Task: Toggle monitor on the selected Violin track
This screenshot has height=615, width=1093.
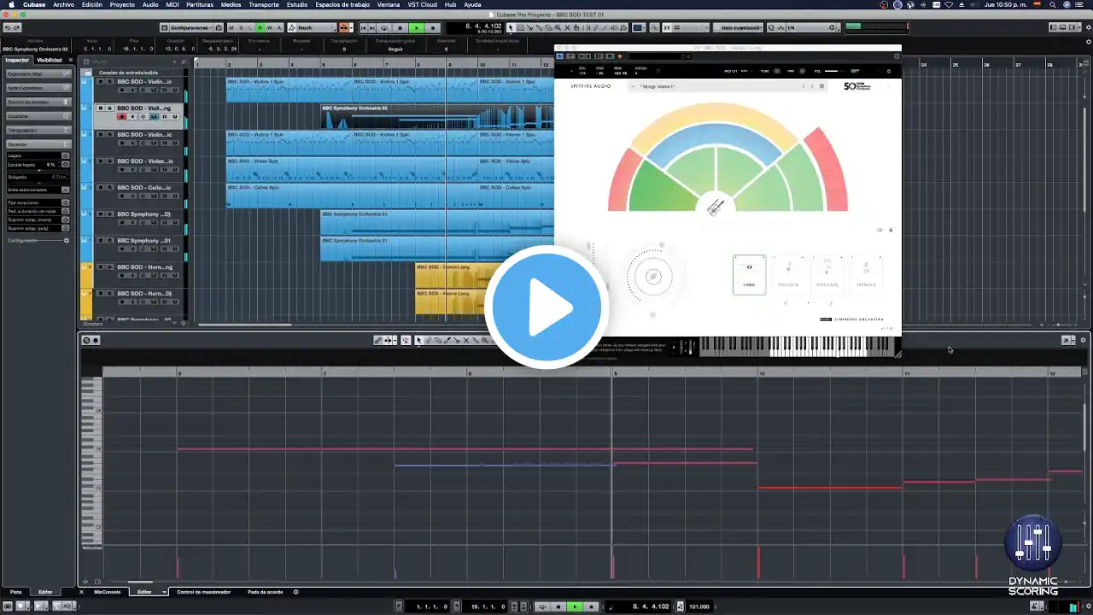Action: tap(132, 116)
